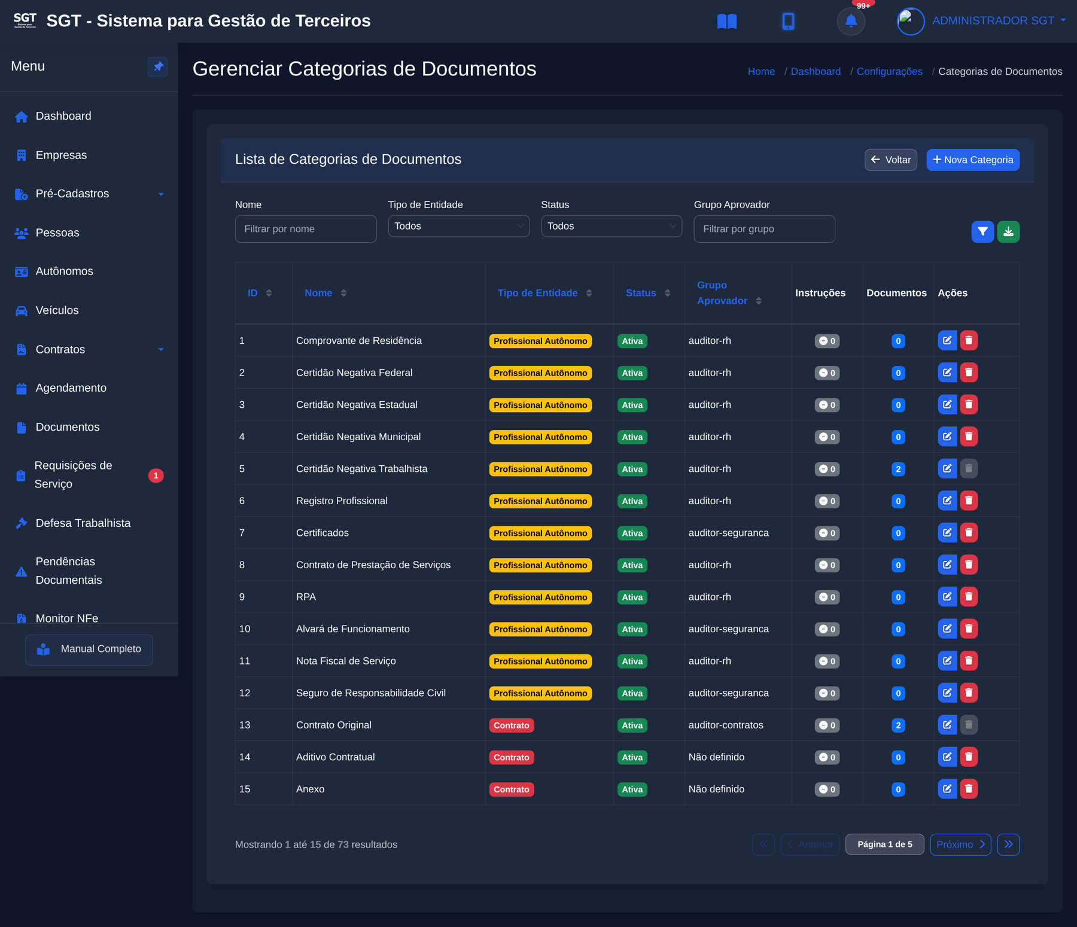Click documents count badge for Contrato Original
The width and height of the screenshot is (1077, 927).
point(898,725)
